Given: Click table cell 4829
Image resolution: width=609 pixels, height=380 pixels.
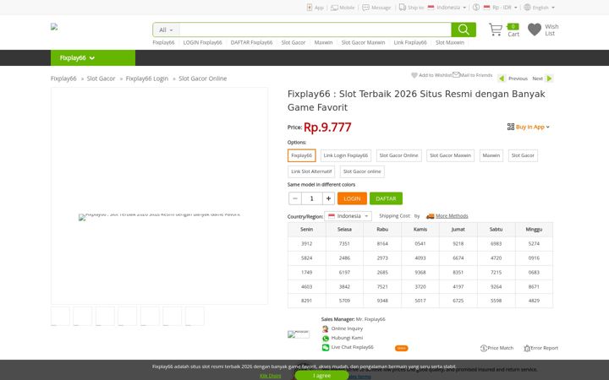Looking at the screenshot, I should pyautogui.click(x=534, y=301).
